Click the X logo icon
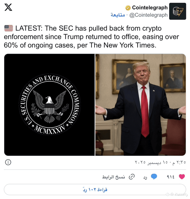The image size is (190, 199). tap(8, 7)
